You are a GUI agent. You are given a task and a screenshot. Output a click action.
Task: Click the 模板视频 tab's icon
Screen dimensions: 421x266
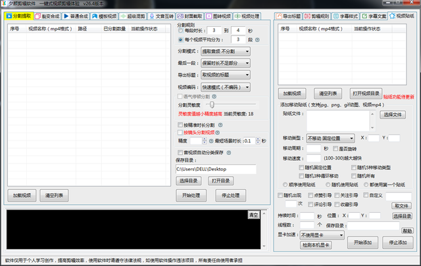coord(95,16)
